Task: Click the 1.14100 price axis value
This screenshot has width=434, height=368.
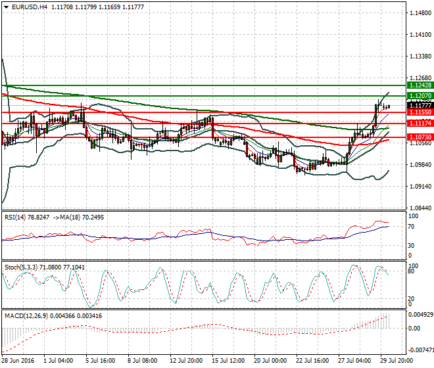Action: 420,35
